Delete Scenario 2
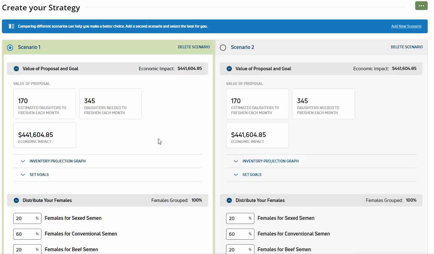 coord(407,47)
